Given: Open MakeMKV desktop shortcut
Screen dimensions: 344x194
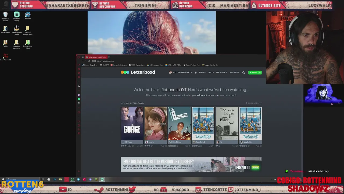Looking at the screenshot, I should 28,16.
